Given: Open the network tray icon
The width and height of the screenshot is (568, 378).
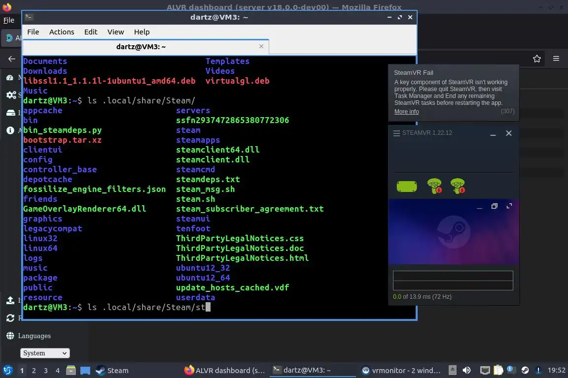Looking at the screenshot, I should tap(485, 370).
